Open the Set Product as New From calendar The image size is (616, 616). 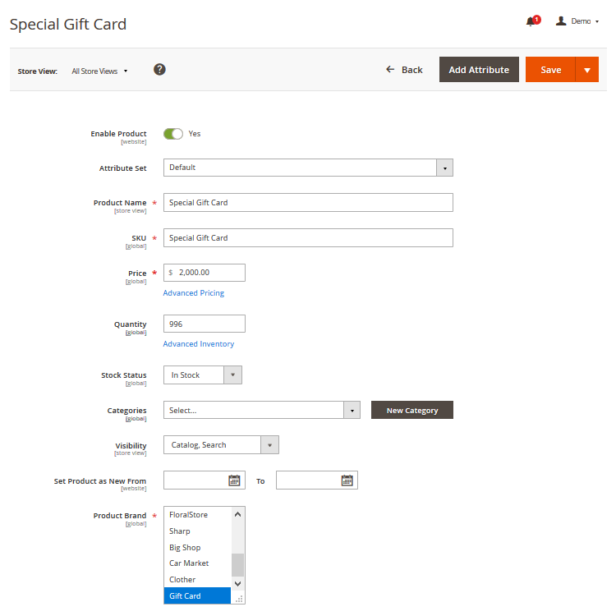[234, 480]
